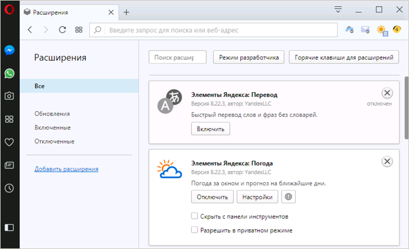Open Facebook Messenger in the sidebar
The height and width of the screenshot is (249, 409).
[9, 50]
